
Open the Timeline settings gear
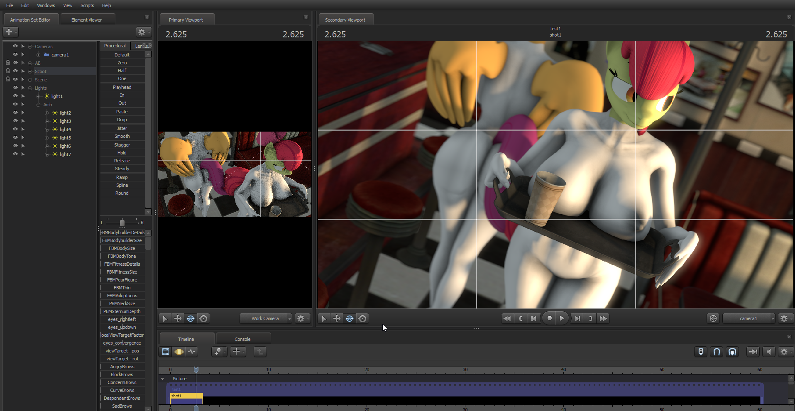point(784,352)
